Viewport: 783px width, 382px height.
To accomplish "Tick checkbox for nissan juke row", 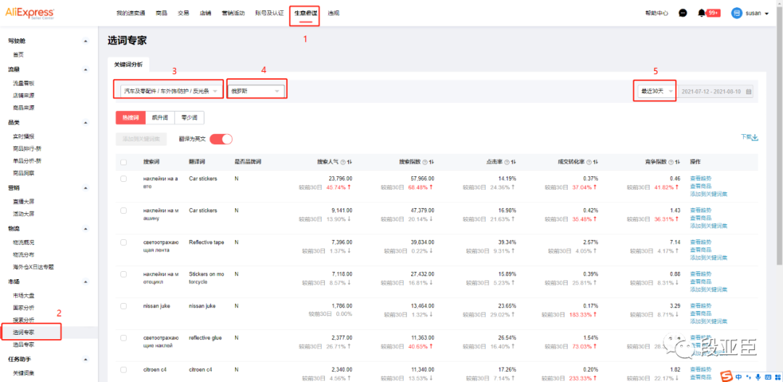I will [x=124, y=306].
